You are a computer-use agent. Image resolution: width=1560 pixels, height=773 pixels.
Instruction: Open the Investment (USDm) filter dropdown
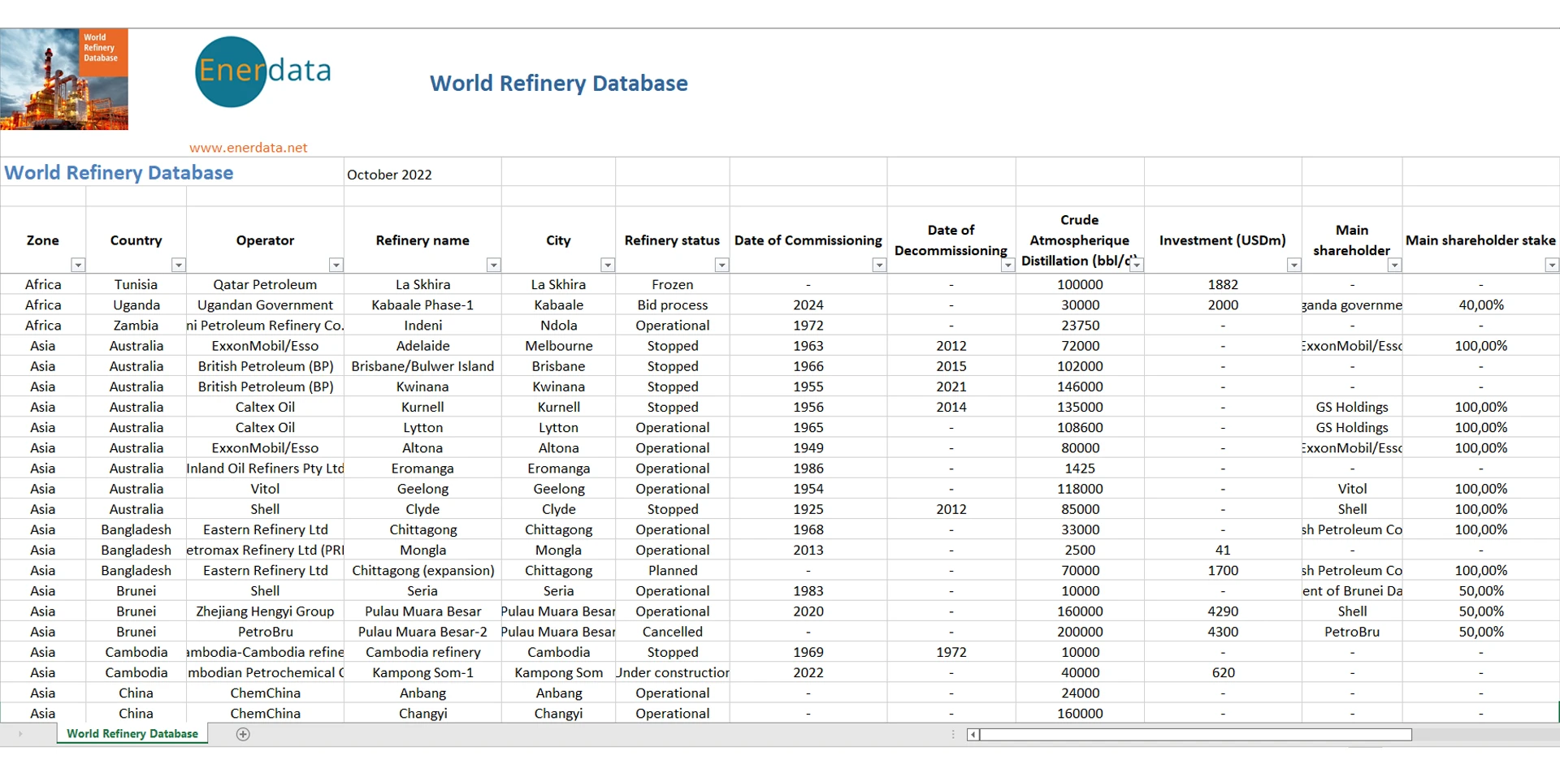[1294, 265]
